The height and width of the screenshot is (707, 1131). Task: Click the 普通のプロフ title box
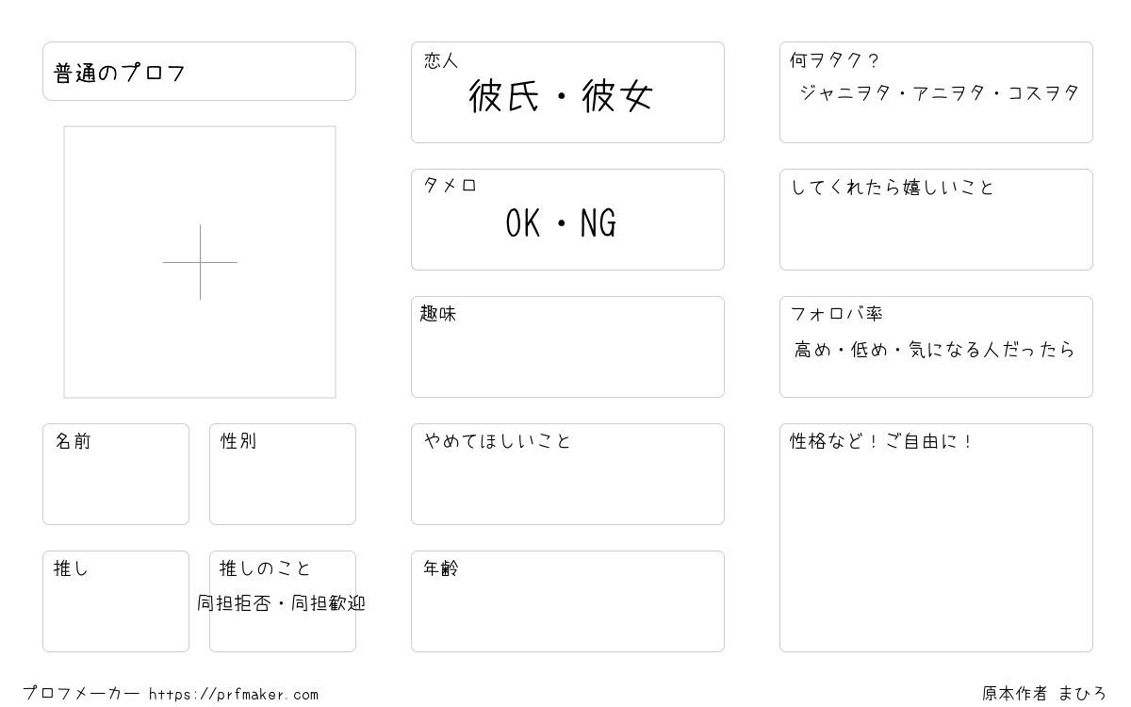(x=199, y=71)
